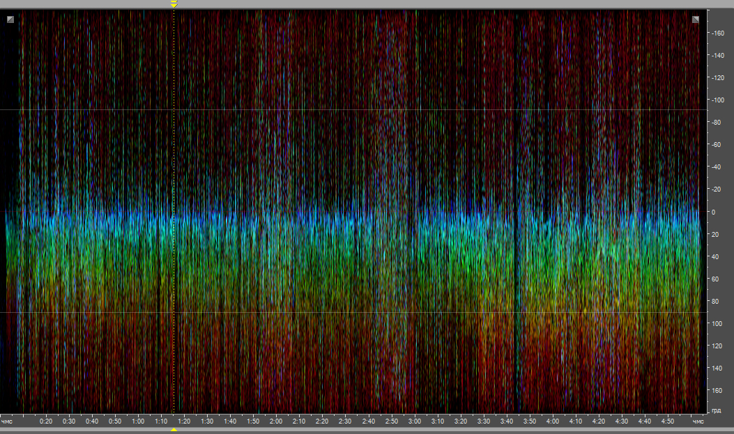The image size is (734, 434).
Task: Click the 4:20 mark on the time ruler
Action: (599, 421)
